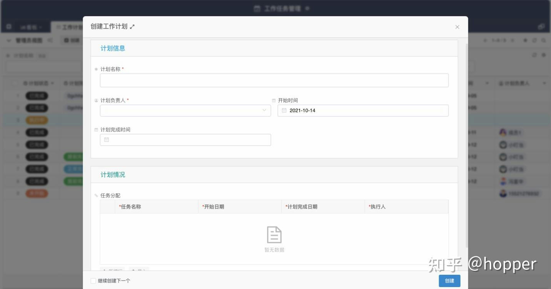
Task: Click the dialog's vertical scrollbar
Action: coord(467,146)
